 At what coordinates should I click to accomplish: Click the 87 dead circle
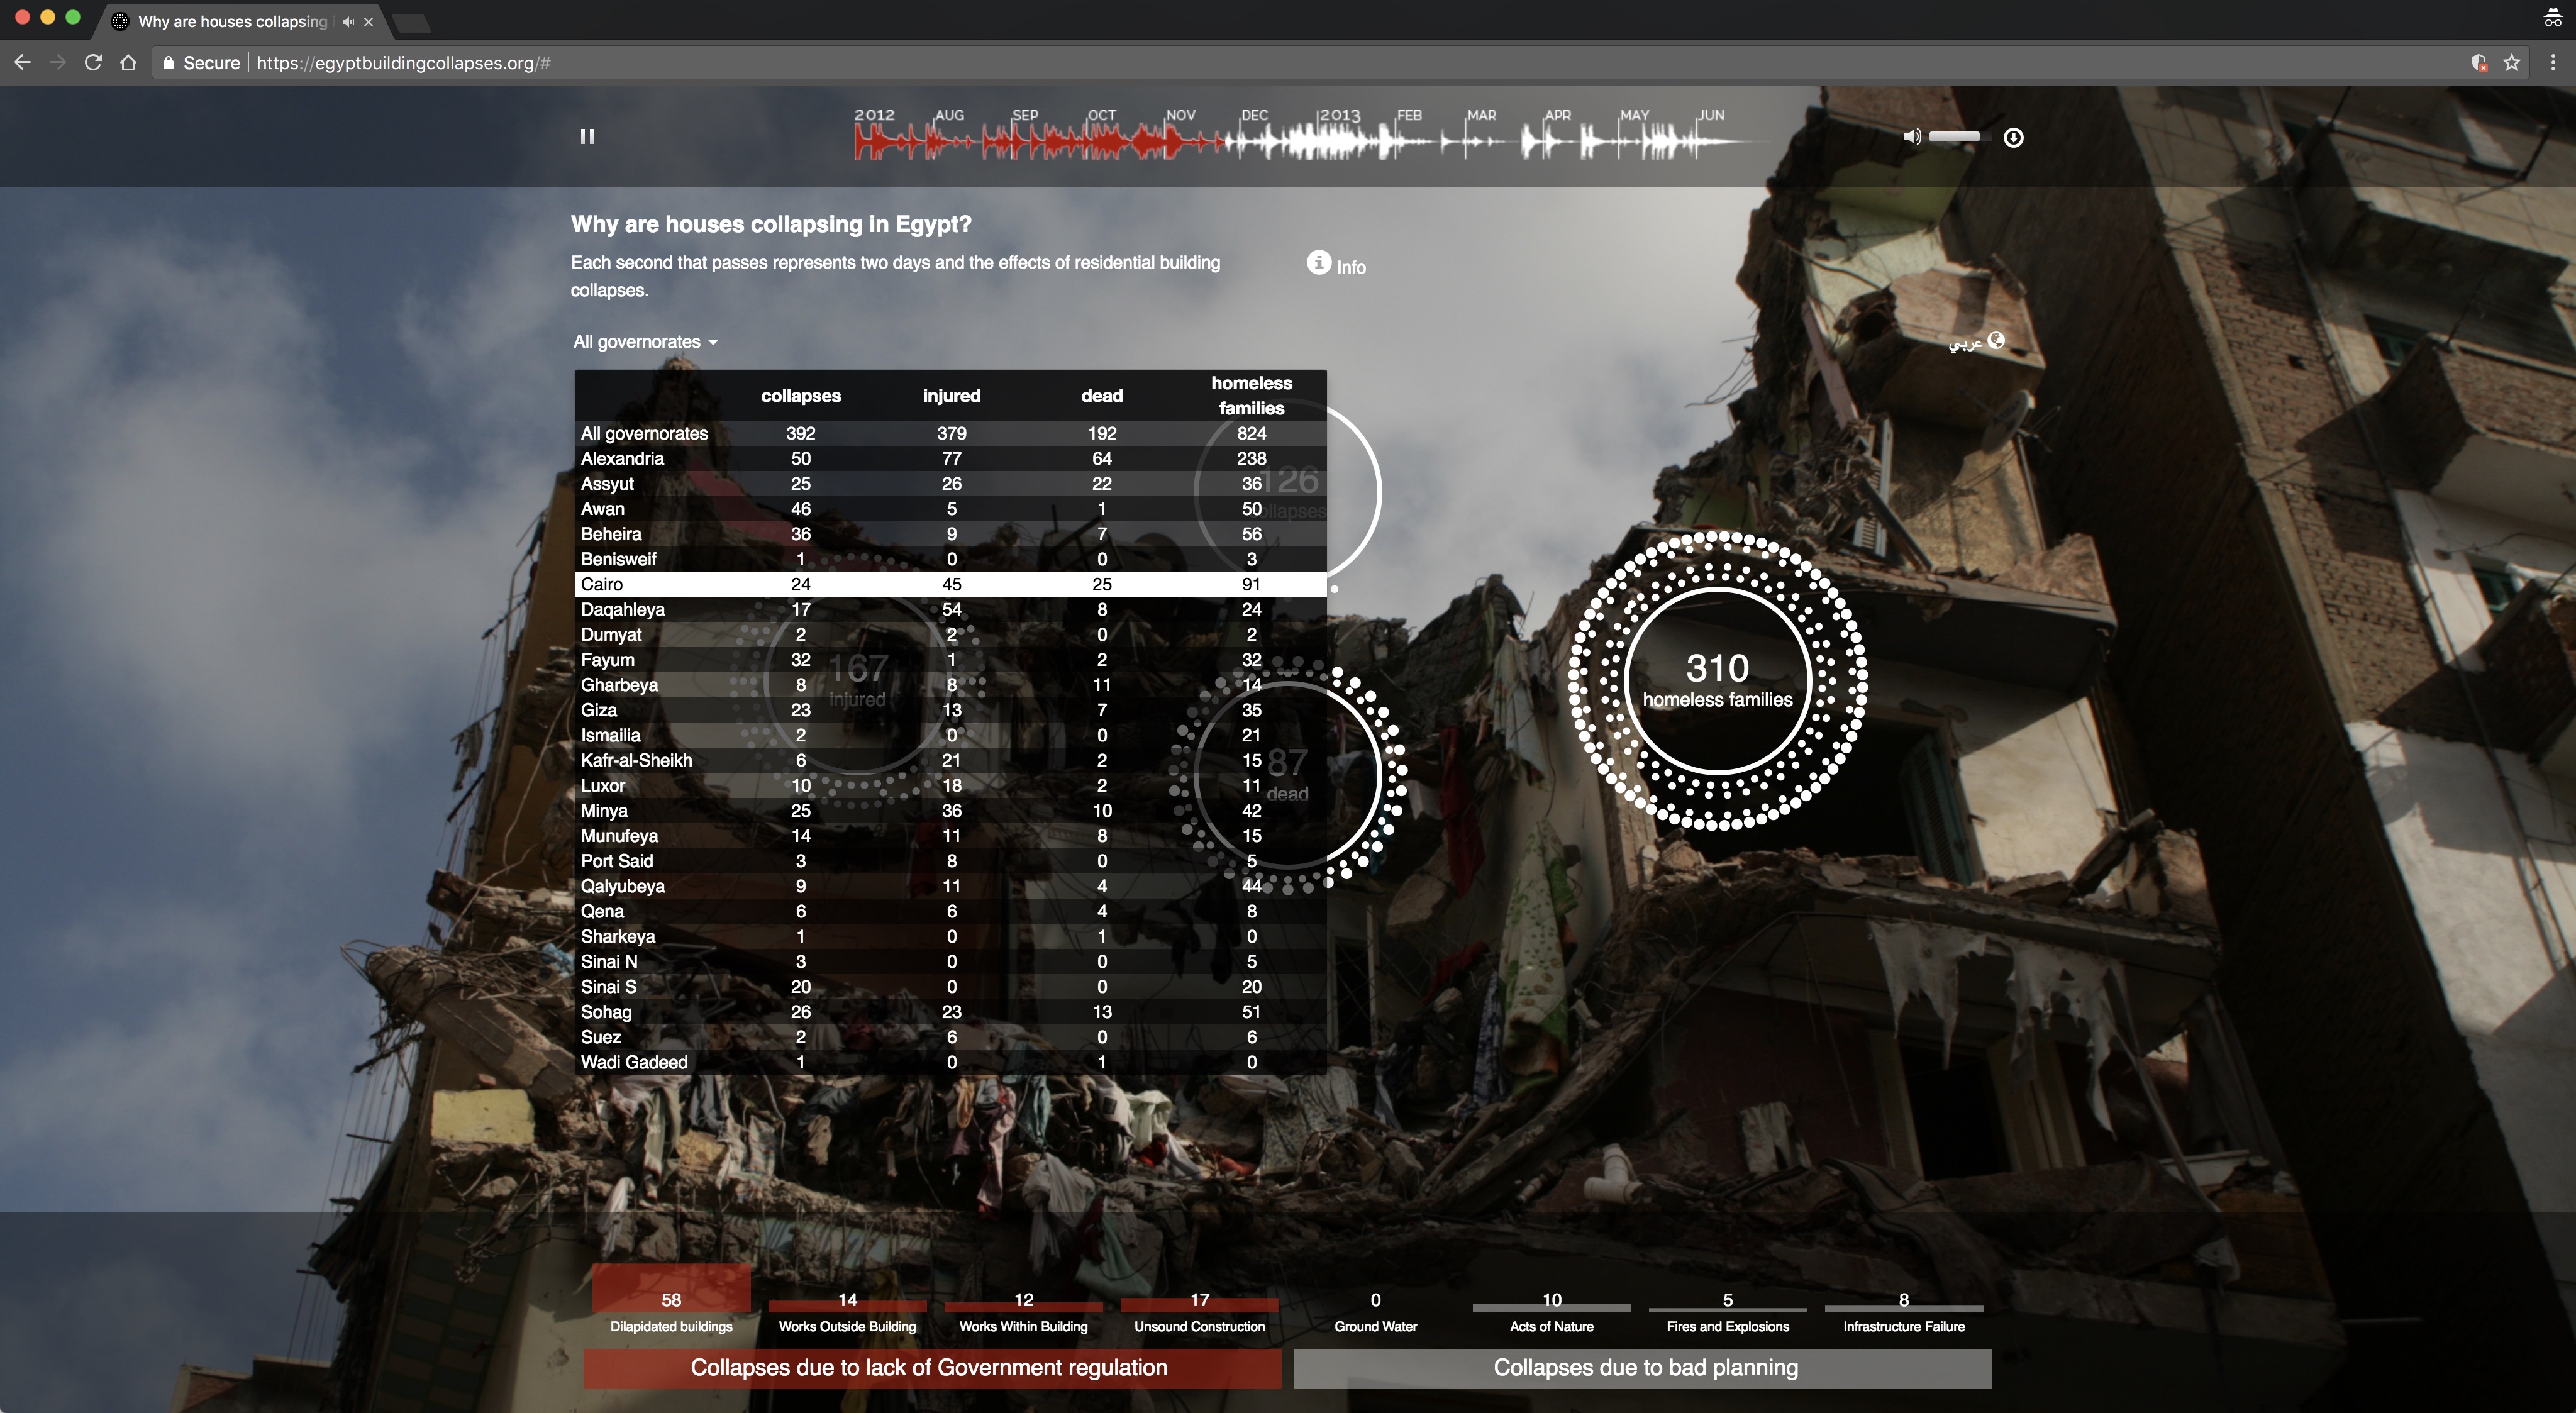pos(1288,775)
